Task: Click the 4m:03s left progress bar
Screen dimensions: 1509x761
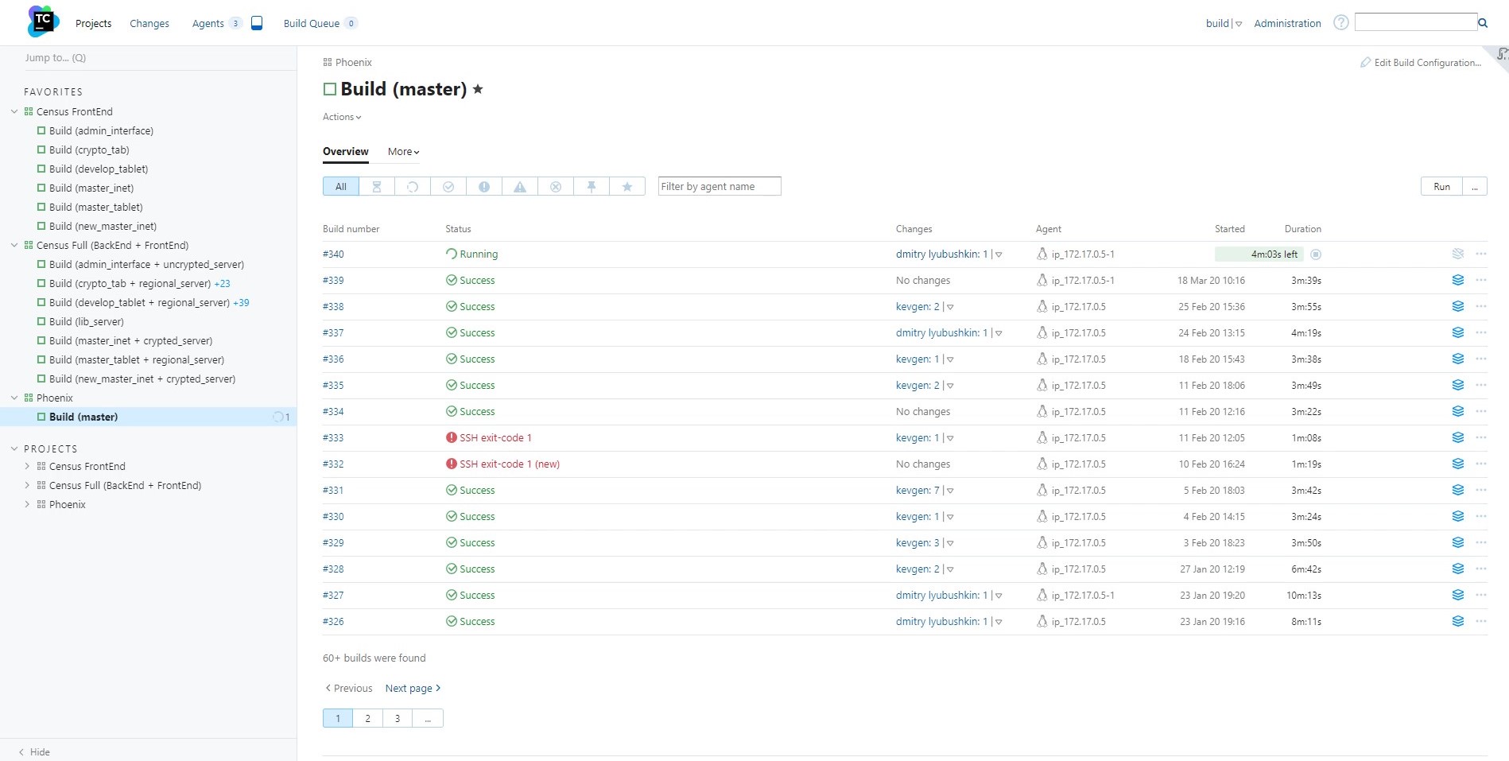Action: [1259, 254]
